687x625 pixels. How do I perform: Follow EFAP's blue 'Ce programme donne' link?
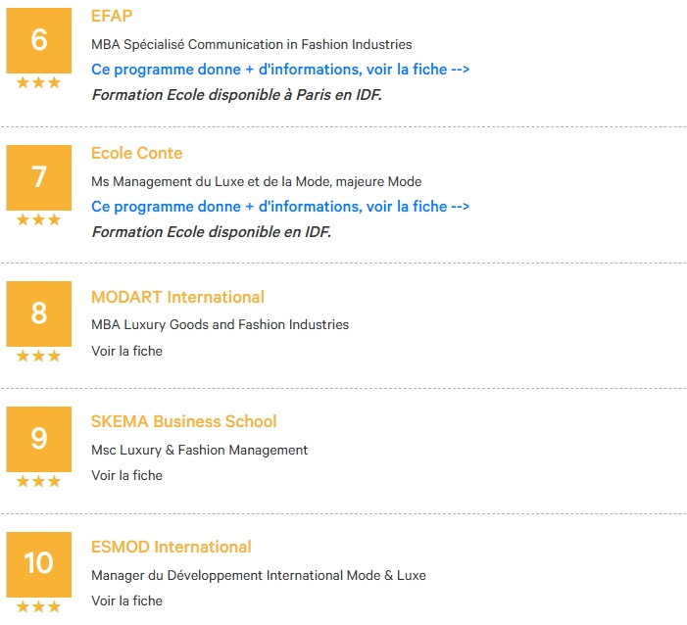(280, 70)
